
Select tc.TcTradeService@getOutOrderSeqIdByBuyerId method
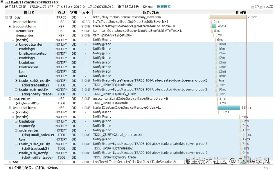pos(130,22)
